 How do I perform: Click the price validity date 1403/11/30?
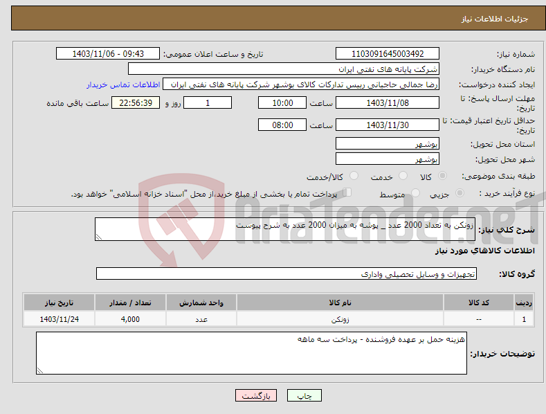click(388, 125)
